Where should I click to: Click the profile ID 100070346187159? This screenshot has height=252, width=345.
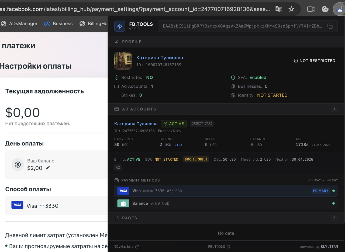159,65
